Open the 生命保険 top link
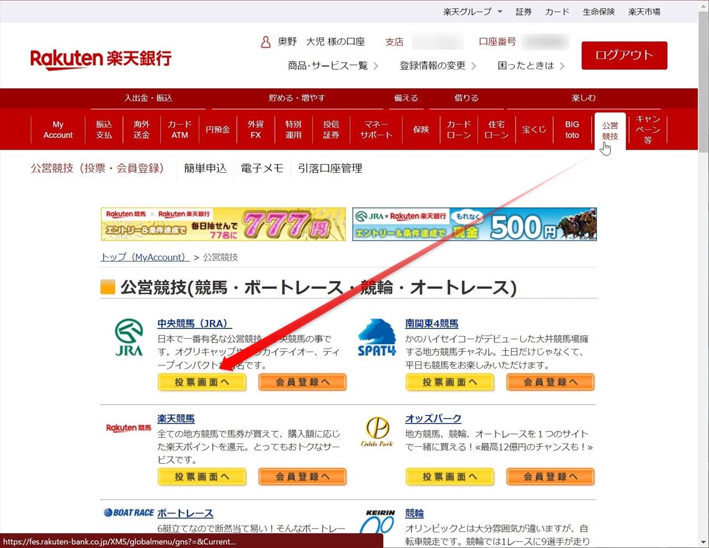The height and width of the screenshot is (548, 709). click(599, 12)
